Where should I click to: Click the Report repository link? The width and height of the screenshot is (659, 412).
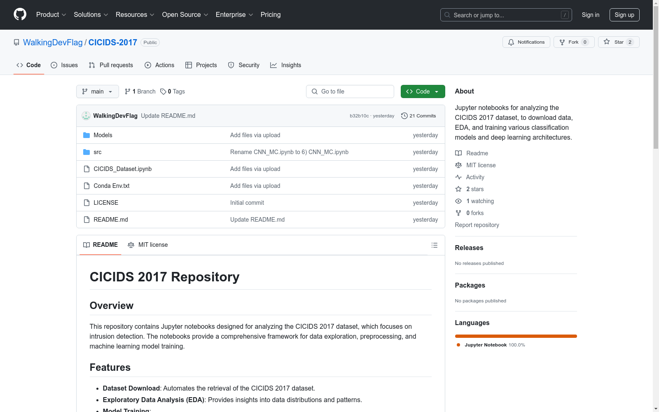coord(477,225)
